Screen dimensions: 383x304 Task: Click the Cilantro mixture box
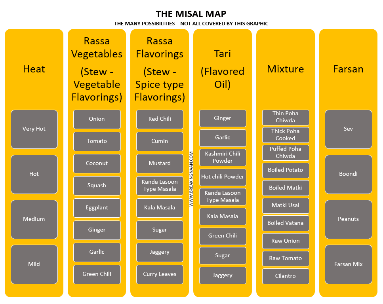(286, 276)
